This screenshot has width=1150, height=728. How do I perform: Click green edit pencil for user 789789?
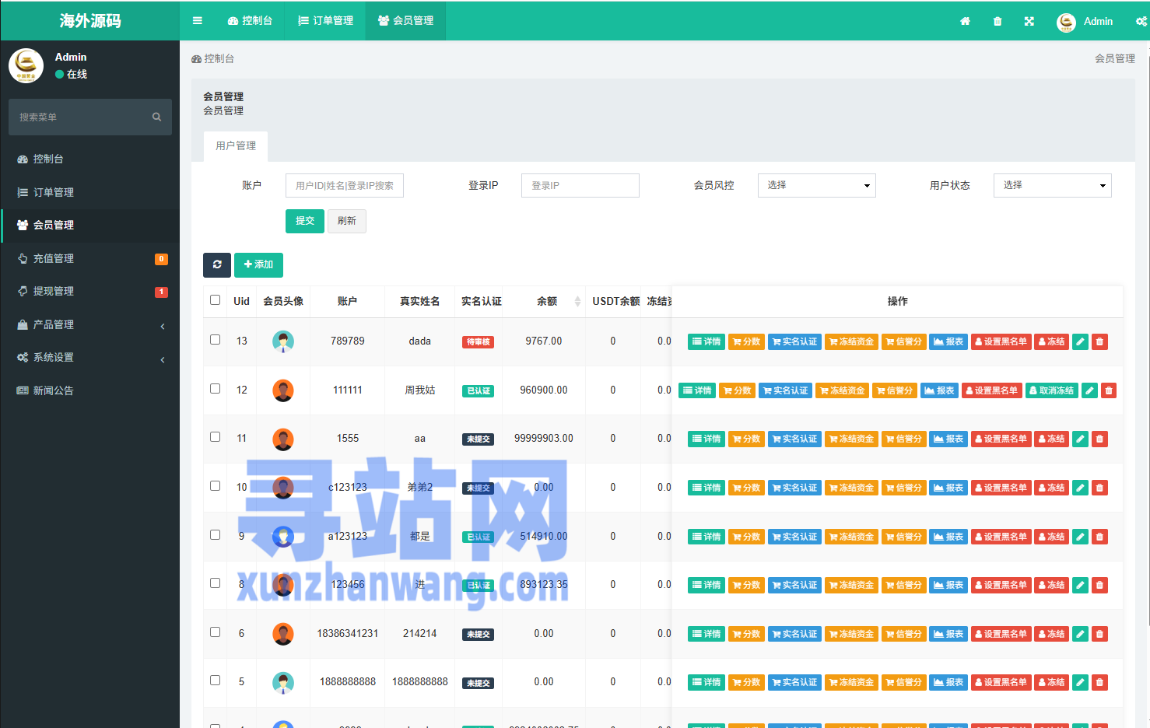pyautogui.click(x=1080, y=341)
